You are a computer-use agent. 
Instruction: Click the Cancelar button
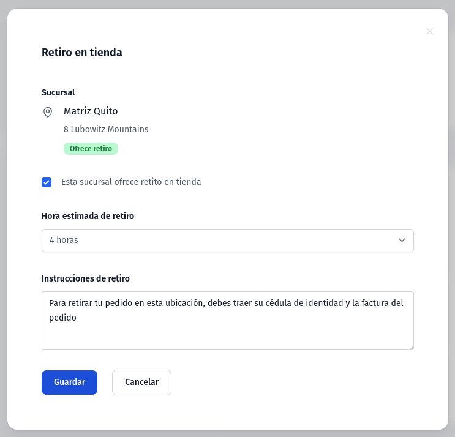click(141, 382)
